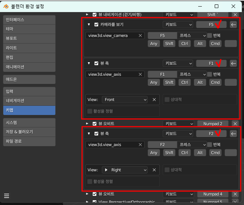
Task: Toggle Cmd modifier in the F1 entry
Action: 215,83
